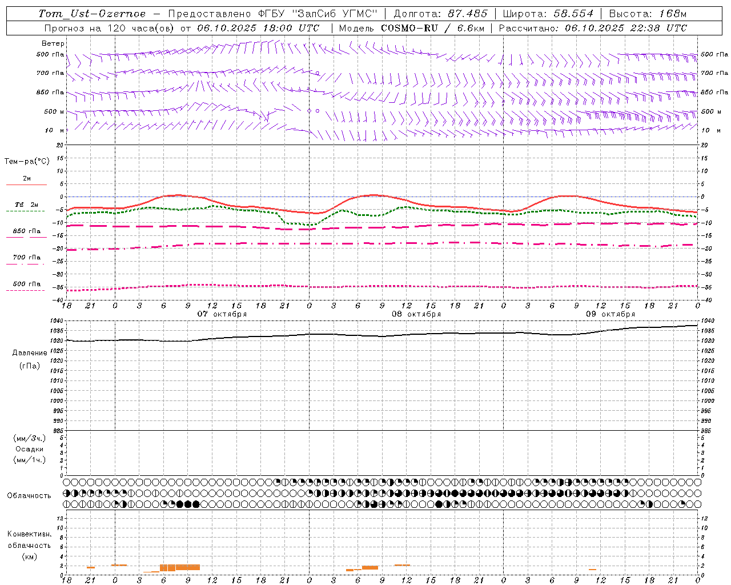The width and height of the screenshot is (731, 585).
Task: Click the forecast start time 06.10.2025 18:00 UTC
Action: 258,28
